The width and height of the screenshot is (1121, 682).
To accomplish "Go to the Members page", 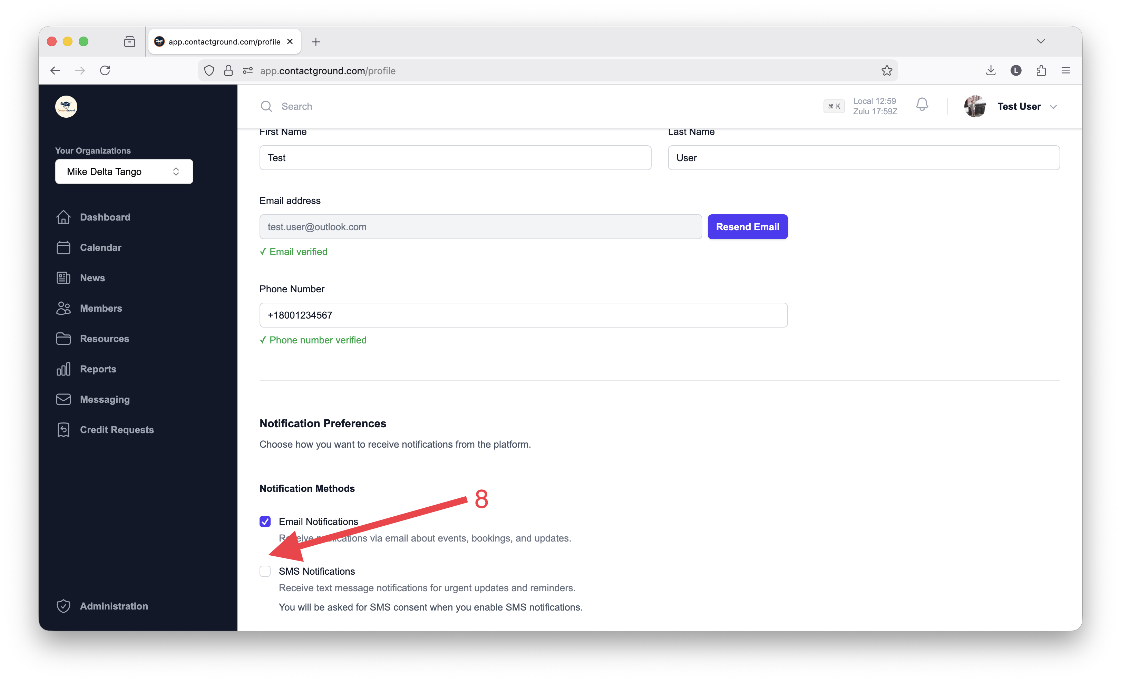I will 101,308.
